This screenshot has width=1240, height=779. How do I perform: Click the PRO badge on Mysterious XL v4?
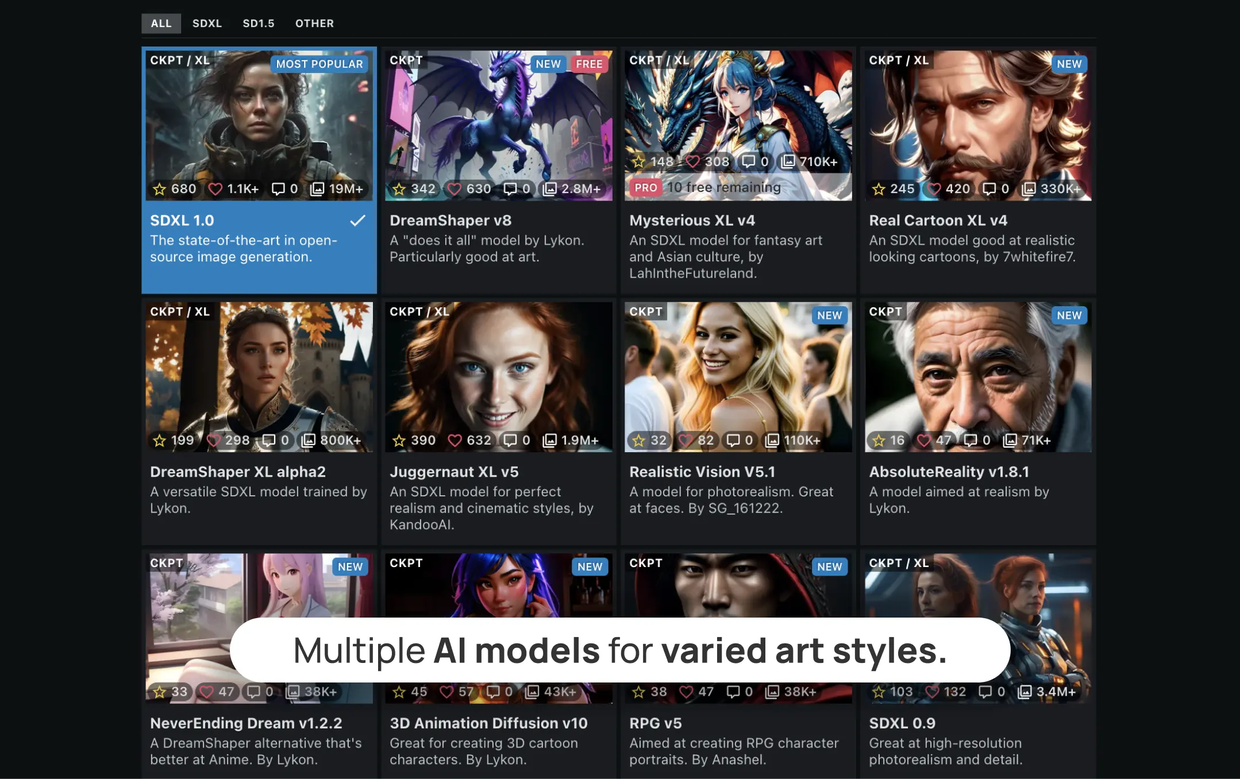pos(645,187)
